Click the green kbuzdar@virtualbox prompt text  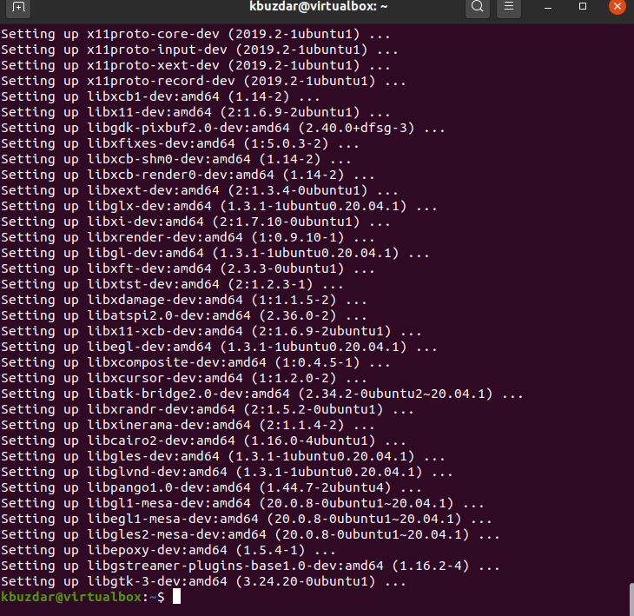coord(71,597)
